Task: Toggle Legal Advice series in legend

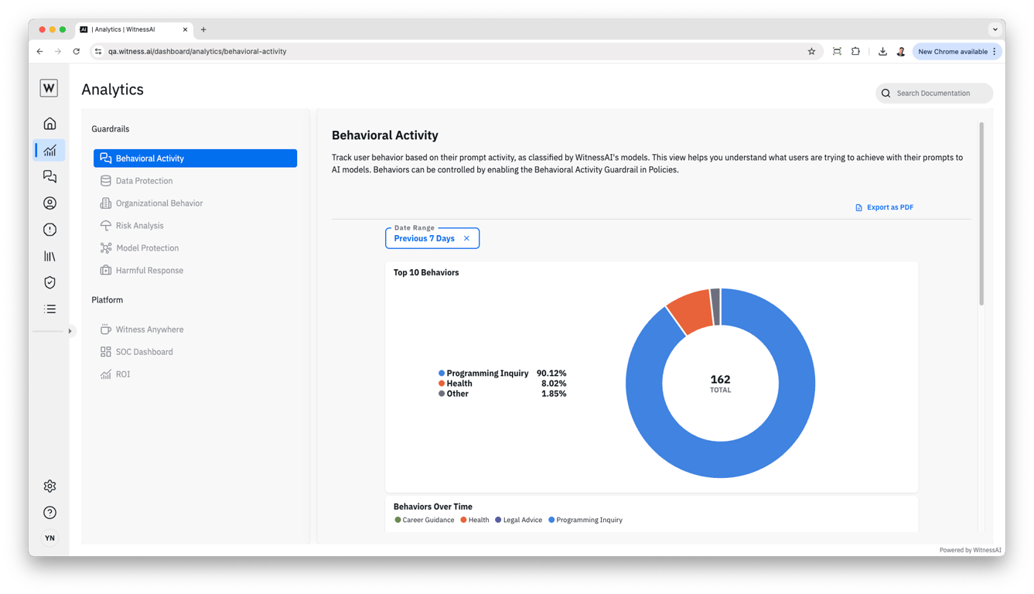Action: tap(519, 520)
